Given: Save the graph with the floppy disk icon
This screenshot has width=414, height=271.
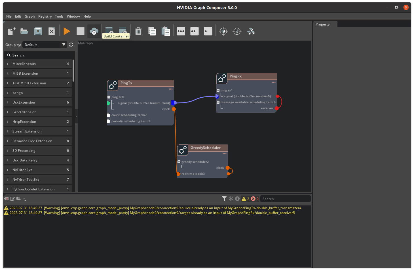Looking at the screenshot, I should pos(38,31).
